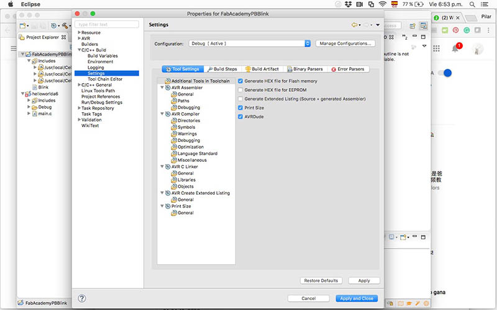The image size is (497, 310).
Task: Open the Configuration Debug [Active] dropdown
Action: tap(250, 43)
